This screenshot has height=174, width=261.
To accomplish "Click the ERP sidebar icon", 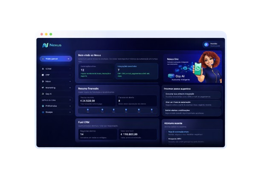I will [43, 75].
